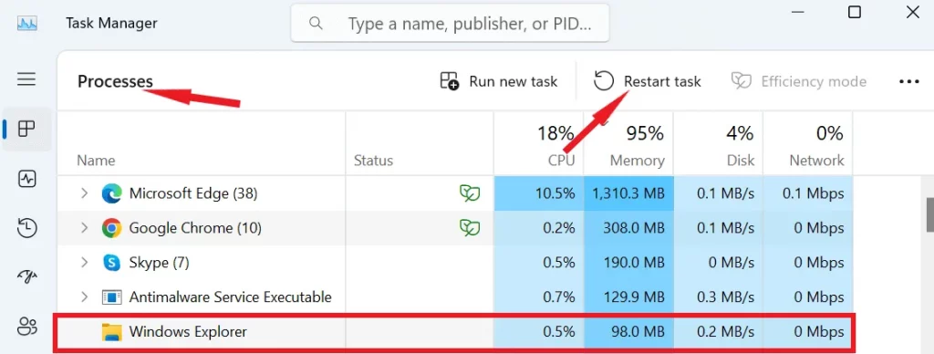Expand Antimalware Service Executable group
Viewport: 934px width, 354px height.
84,297
